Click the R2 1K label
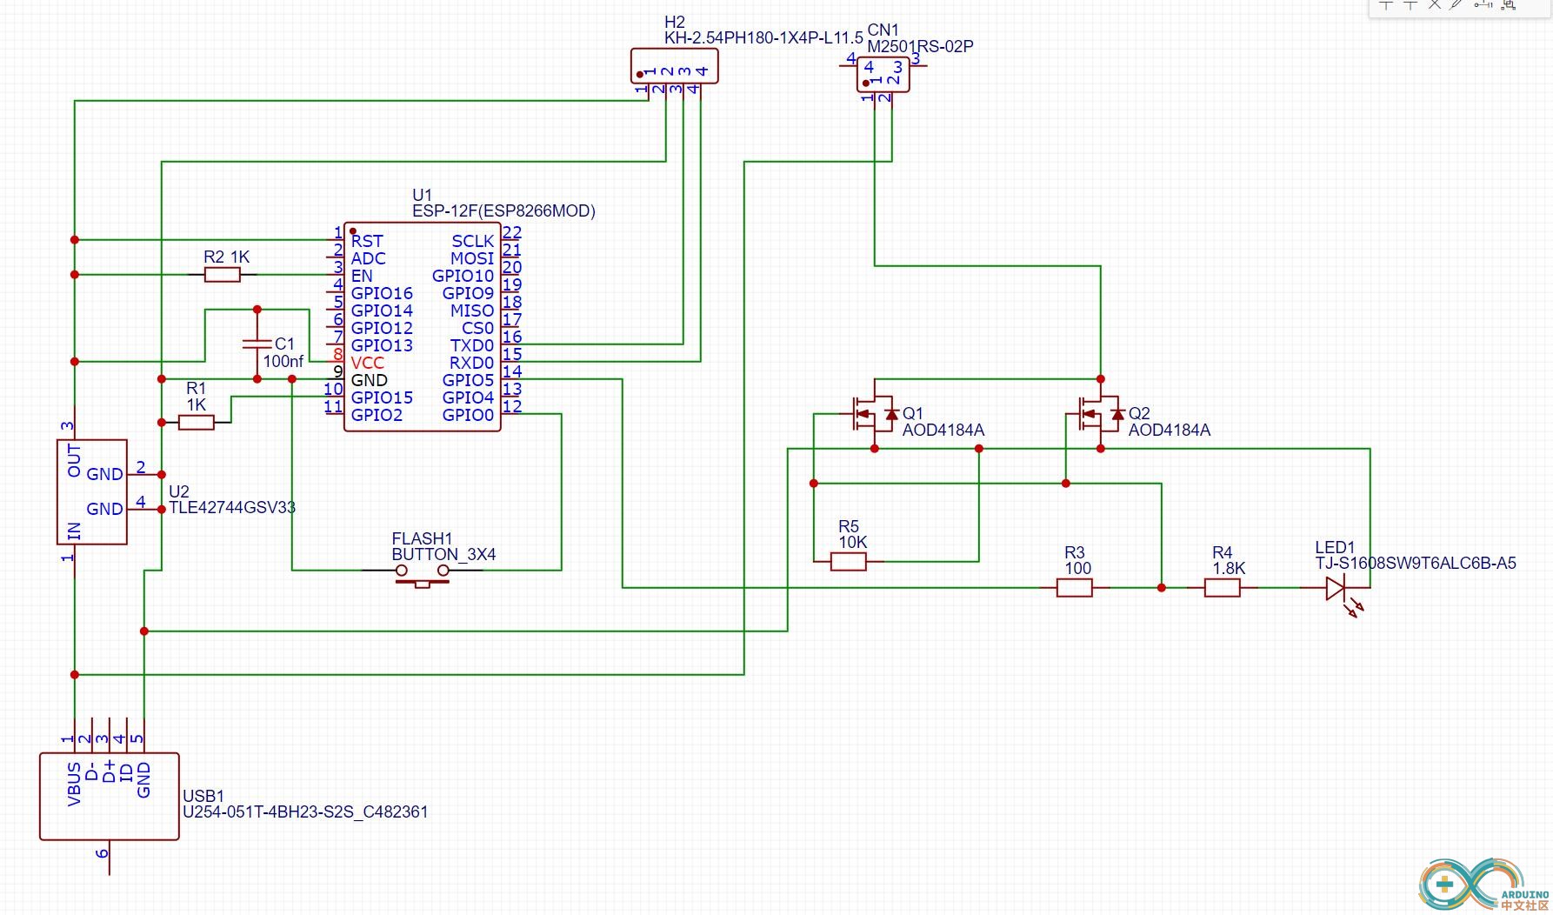 [226, 257]
